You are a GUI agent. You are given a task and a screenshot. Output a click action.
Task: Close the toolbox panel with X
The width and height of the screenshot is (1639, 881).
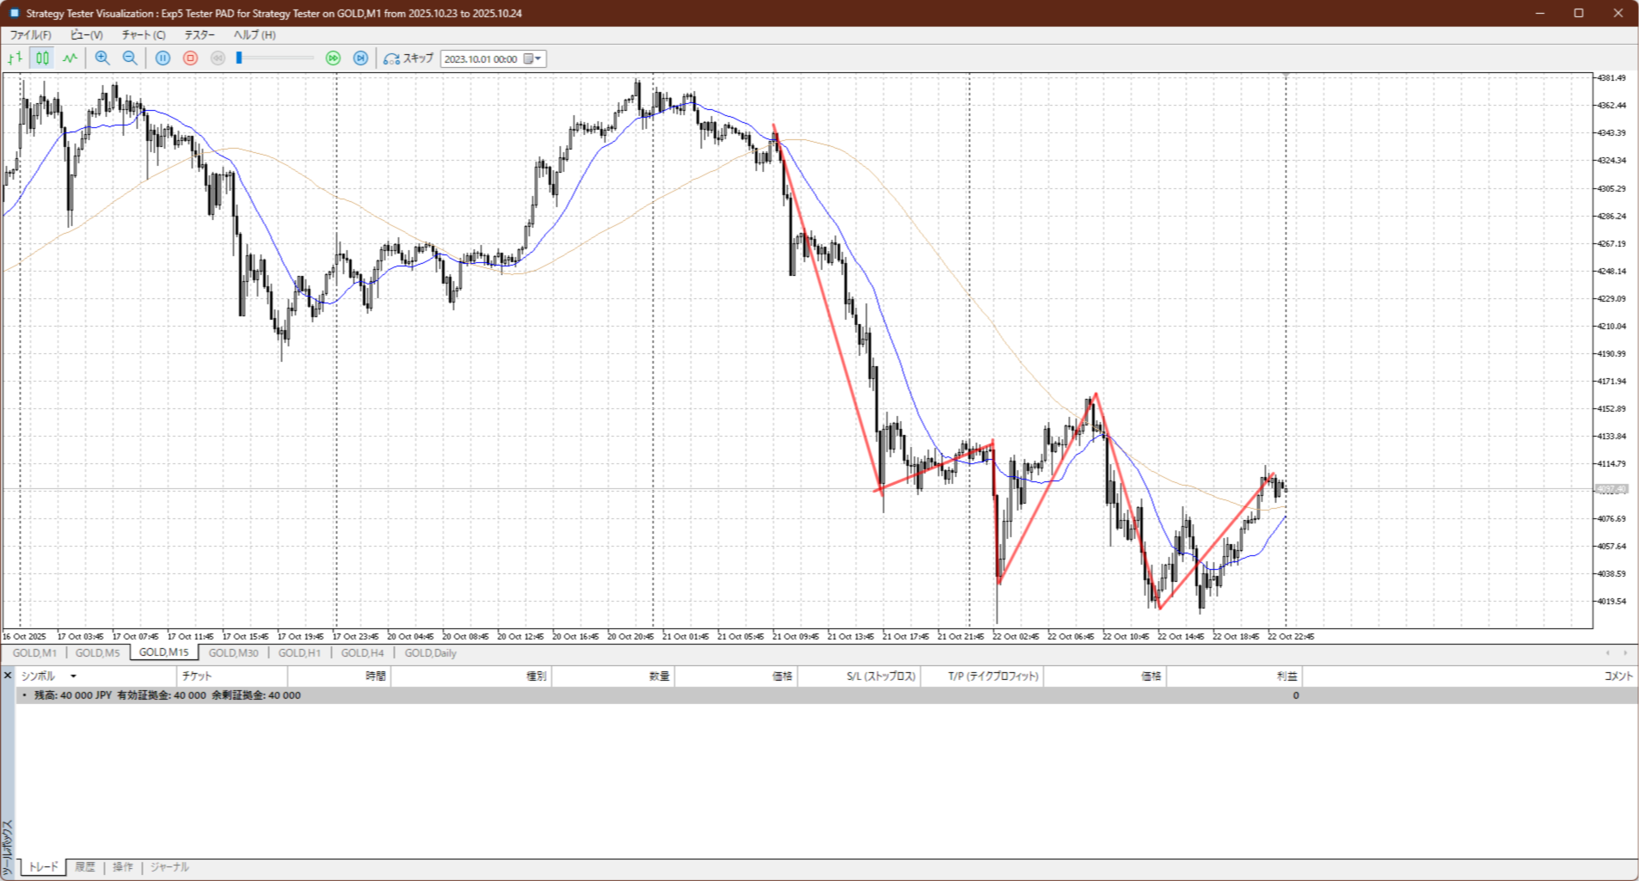[8, 676]
